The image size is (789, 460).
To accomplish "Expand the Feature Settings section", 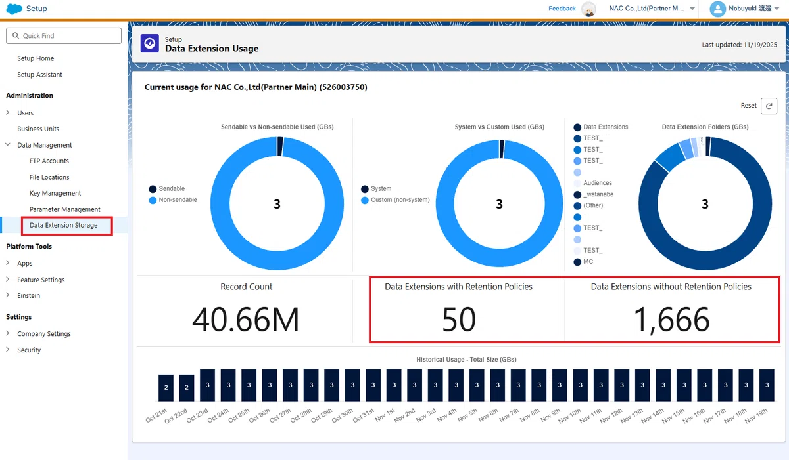I will pos(8,280).
